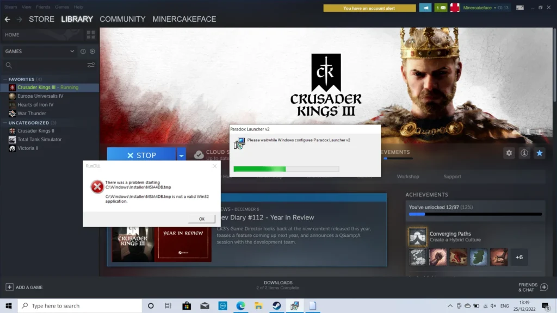This screenshot has width=557, height=313.
Task: Select Europa Universalis IV in library
Action: (x=40, y=96)
